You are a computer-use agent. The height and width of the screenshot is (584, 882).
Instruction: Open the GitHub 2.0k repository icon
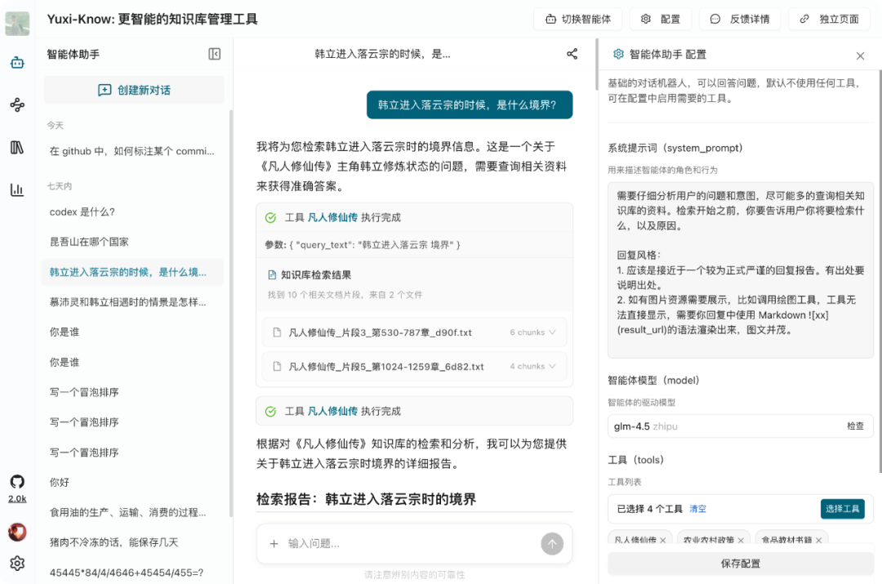coord(17,482)
